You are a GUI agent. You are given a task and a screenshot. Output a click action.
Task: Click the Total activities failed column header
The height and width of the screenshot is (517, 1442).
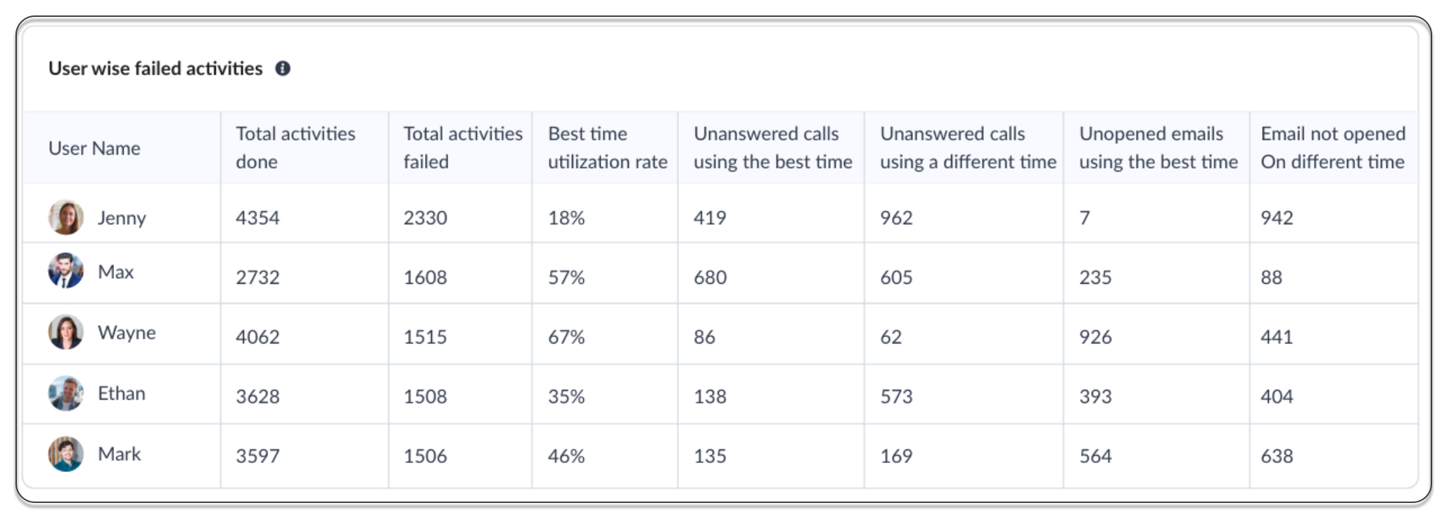point(462,148)
